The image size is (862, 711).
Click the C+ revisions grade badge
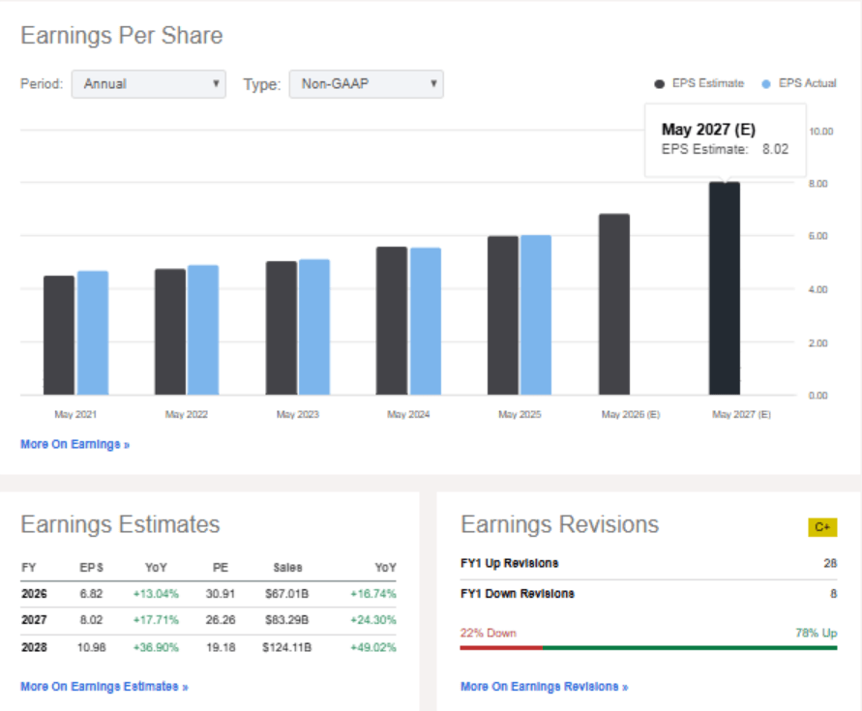tap(822, 527)
